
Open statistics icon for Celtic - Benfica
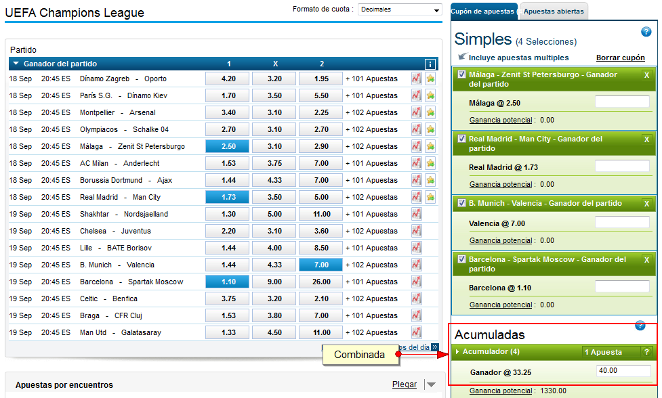pos(416,298)
